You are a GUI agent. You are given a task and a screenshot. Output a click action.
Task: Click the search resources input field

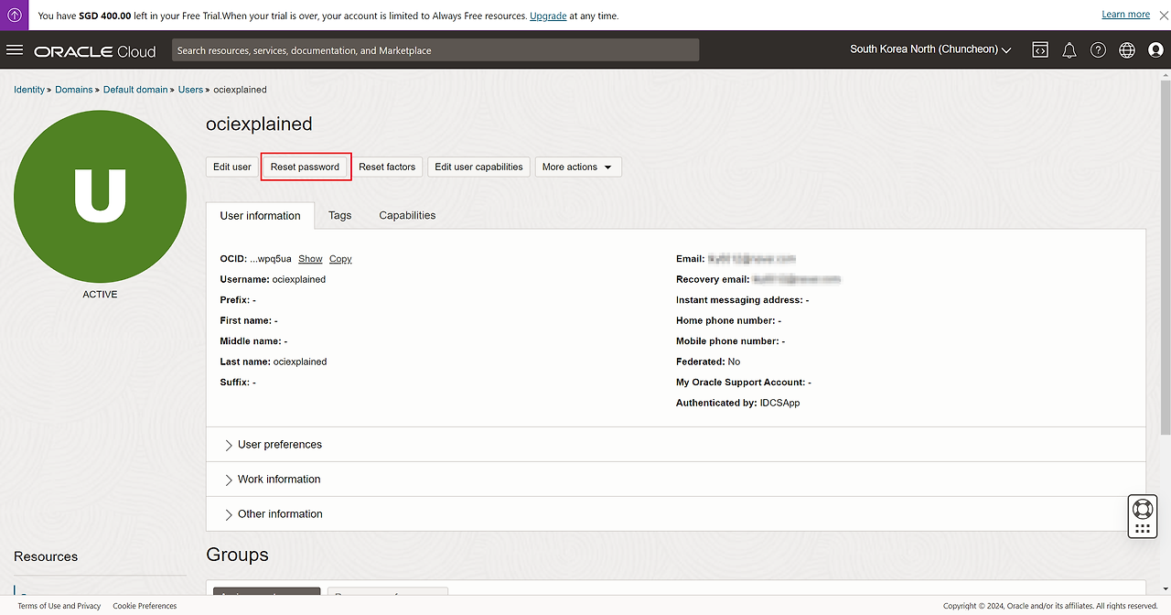[435, 50]
